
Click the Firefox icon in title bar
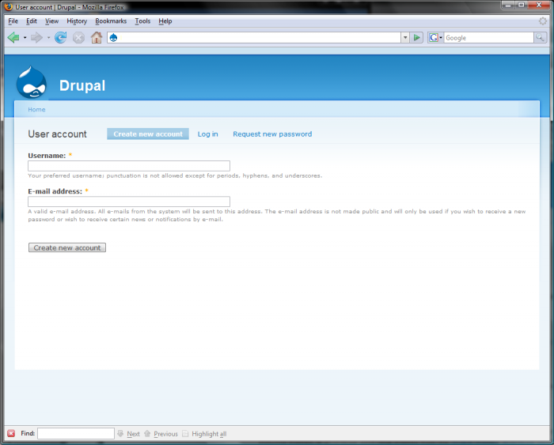[x=9, y=6]
